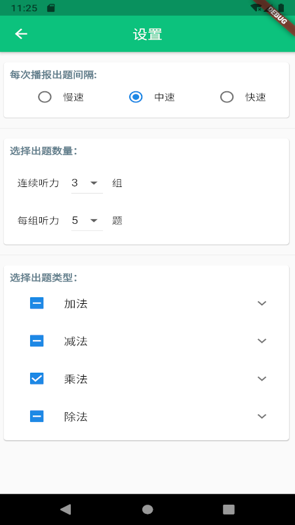295x525 pixels.
Task: Open recent apps square button
Action: pos(229,509)
